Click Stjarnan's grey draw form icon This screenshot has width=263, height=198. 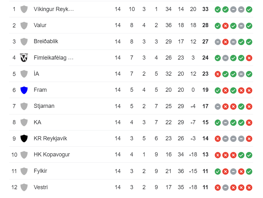coord(218,107)
